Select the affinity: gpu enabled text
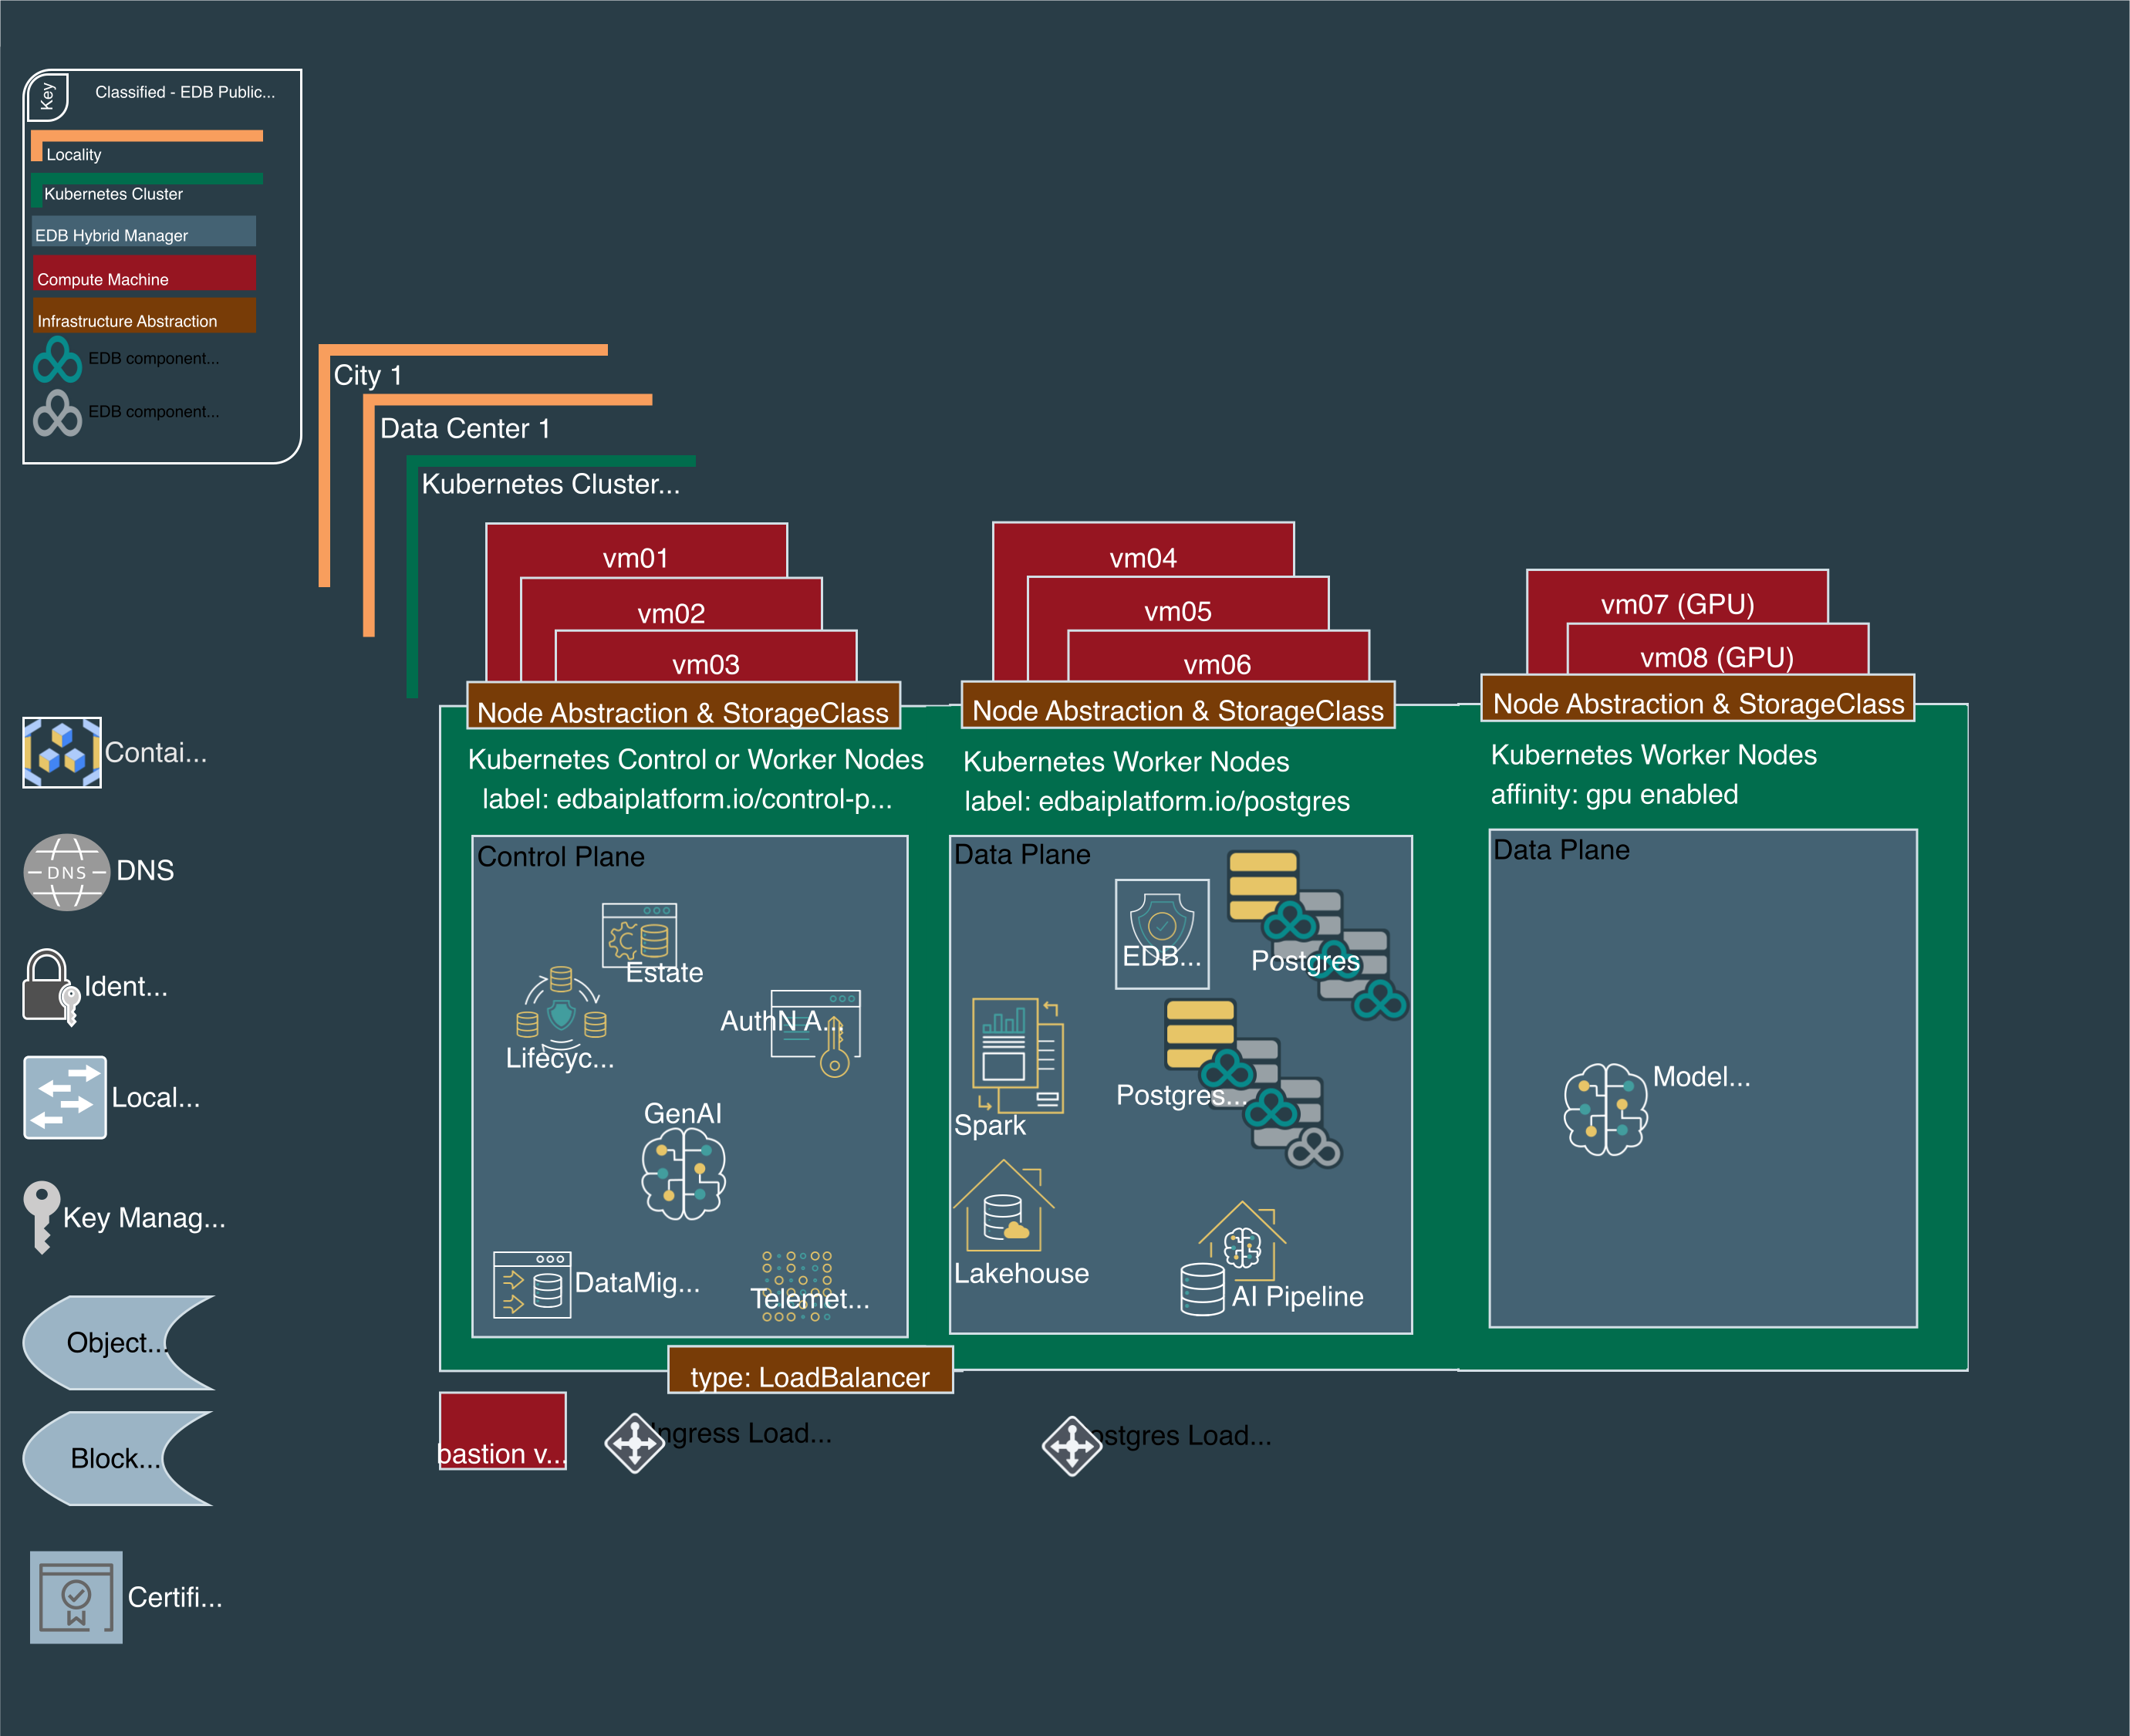This screenshot has height=1736, width=2130. [x=1614, y=794]
